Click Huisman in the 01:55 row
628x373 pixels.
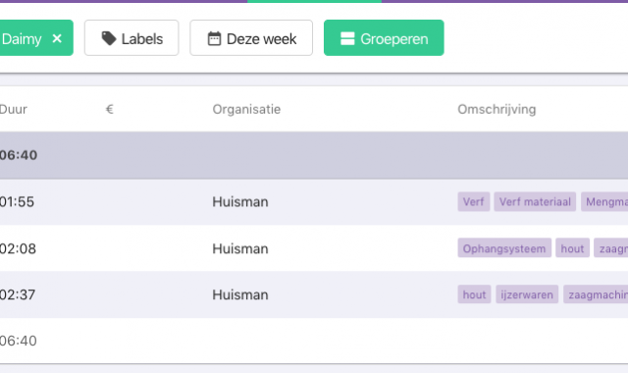tap(240, 202)
